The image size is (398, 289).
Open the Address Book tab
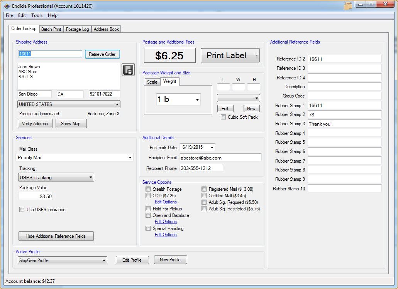tap(107, 29)
